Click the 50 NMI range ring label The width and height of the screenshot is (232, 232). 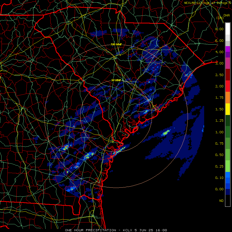(x=116, y=80)
